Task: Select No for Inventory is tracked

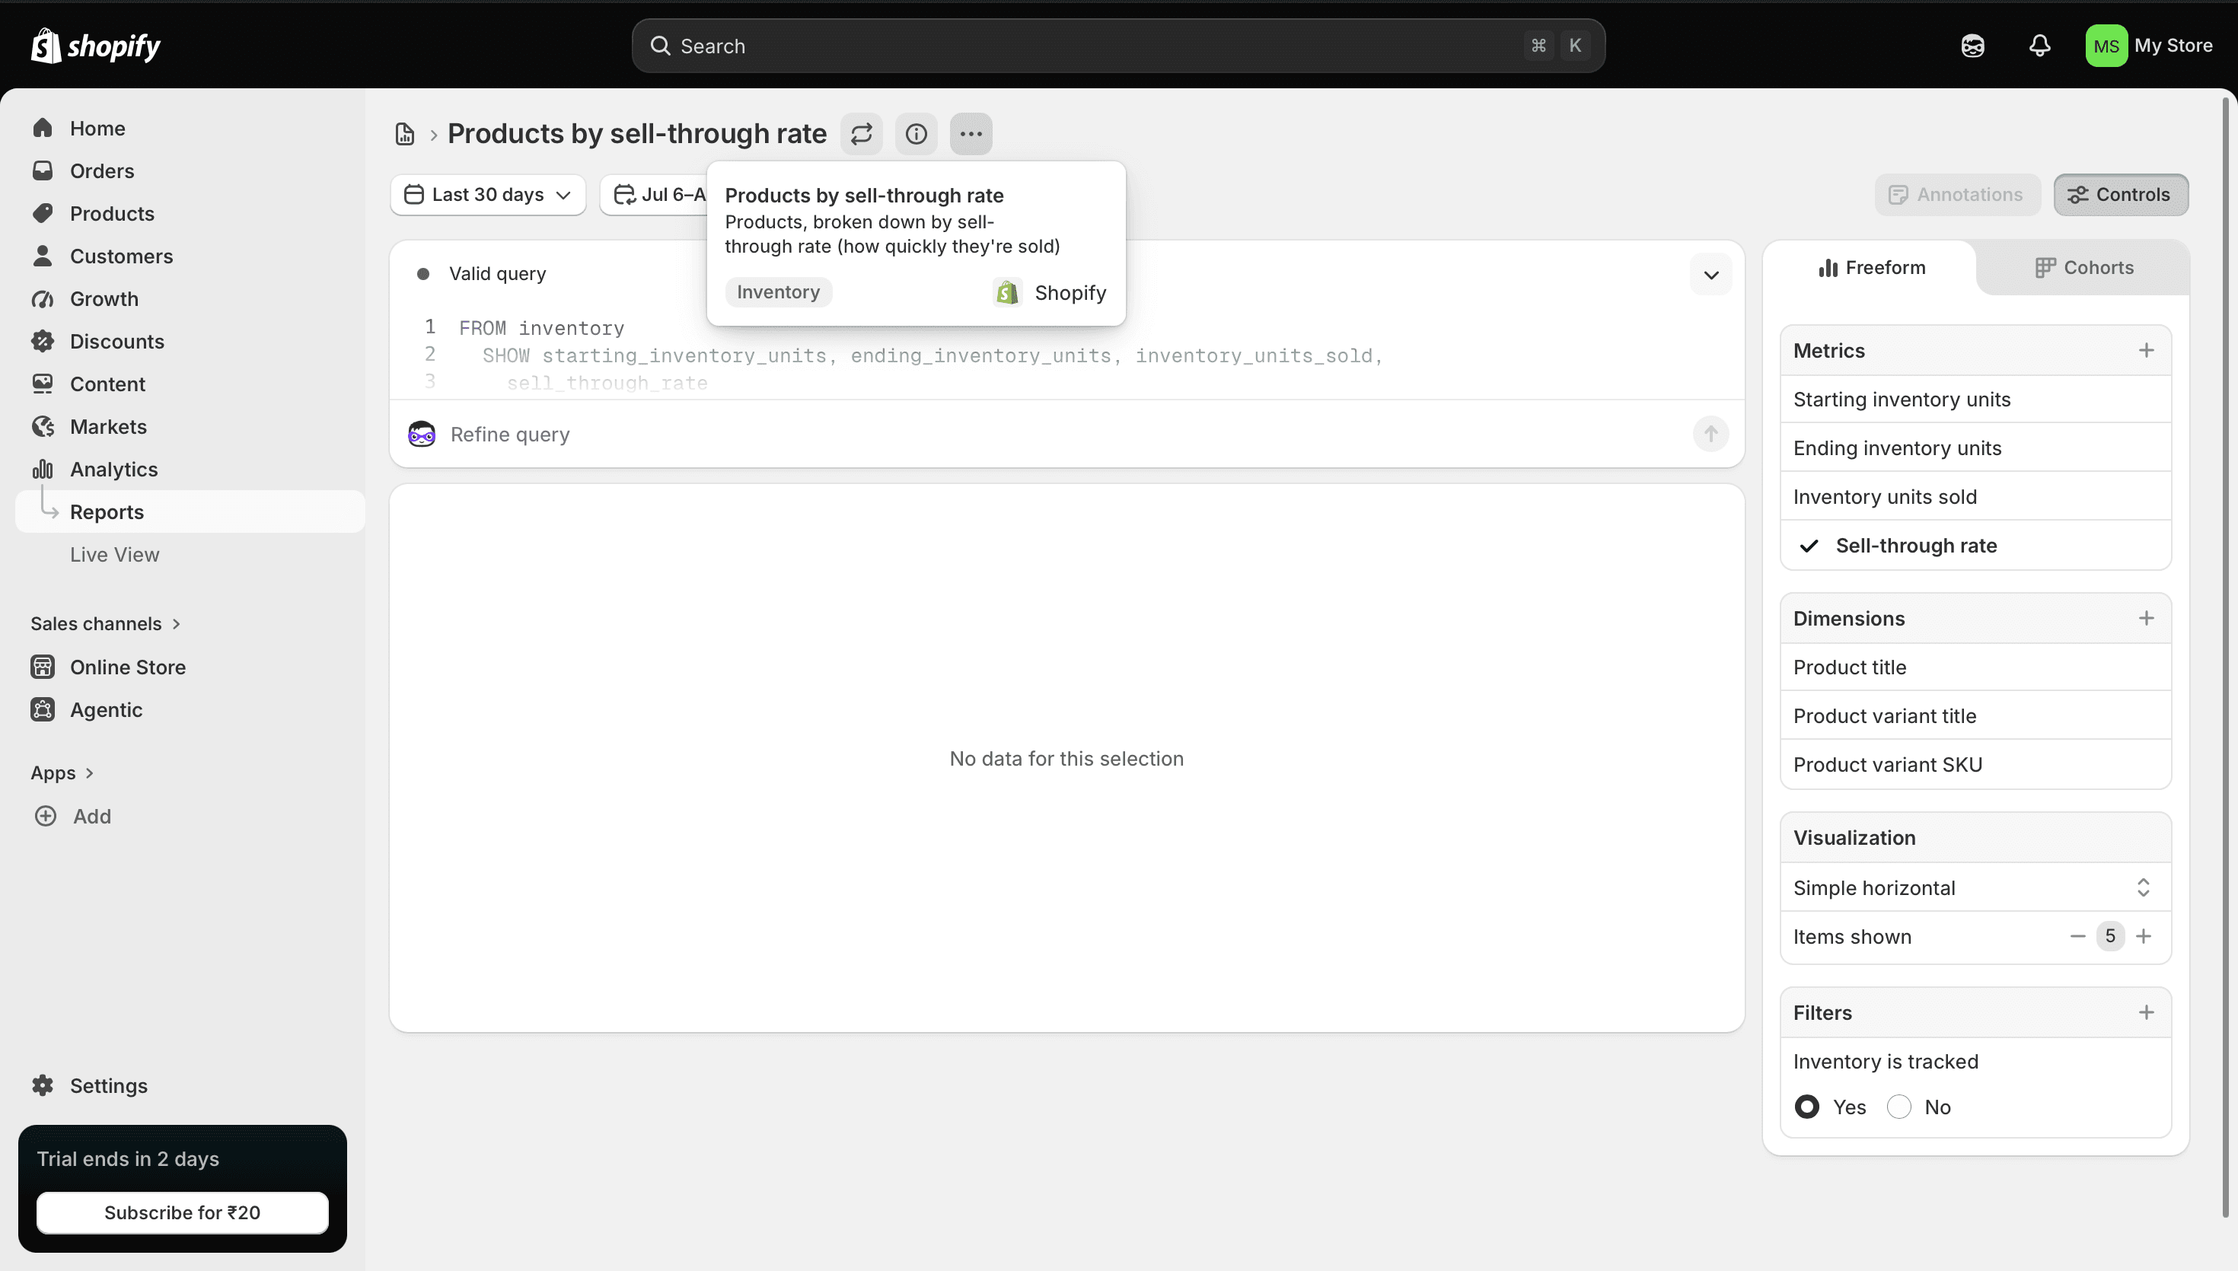Action: [x=1898, y=1107]
